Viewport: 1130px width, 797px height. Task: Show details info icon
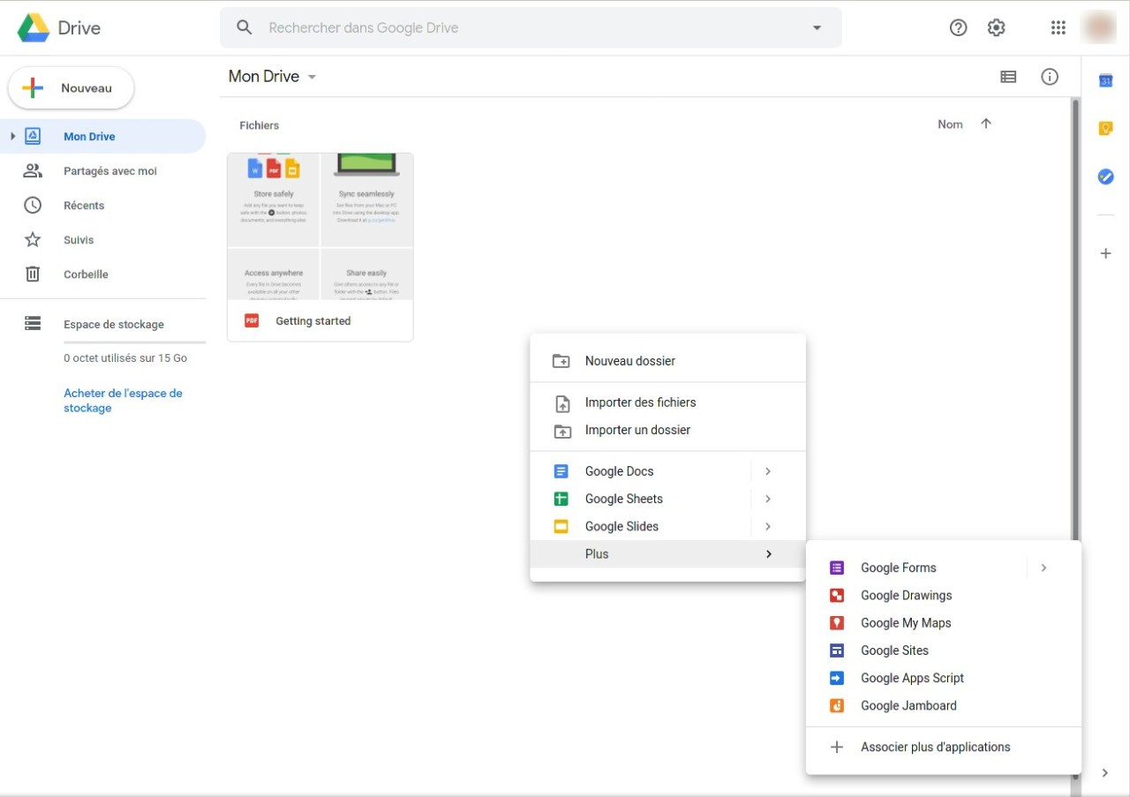[1050, 77]
